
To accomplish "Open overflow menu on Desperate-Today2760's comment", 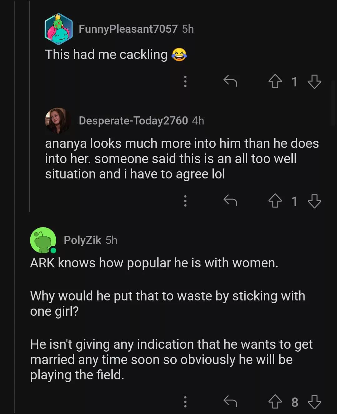I will [x=185, y=201].
